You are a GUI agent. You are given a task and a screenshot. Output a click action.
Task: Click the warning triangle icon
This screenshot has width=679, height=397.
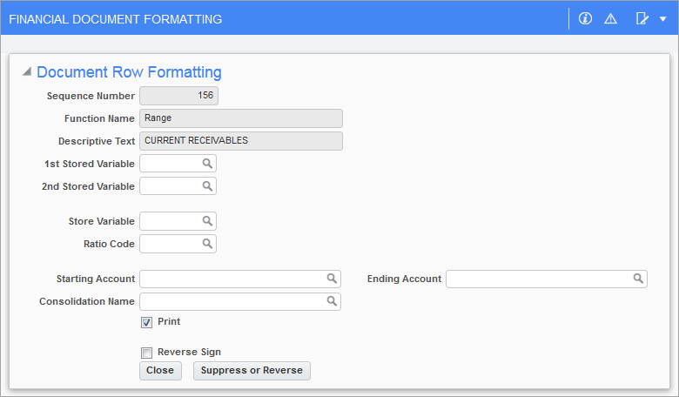(x=610, y=18)
